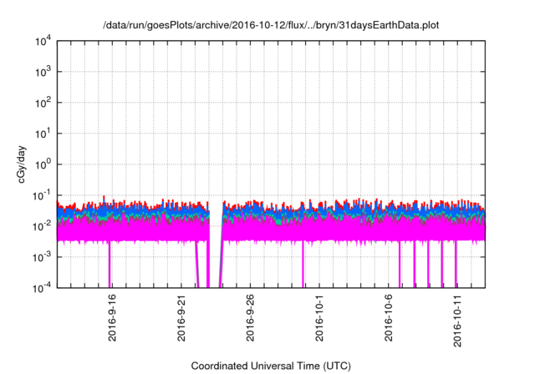Viewport: 535px width, 374px height.
Task: Click the 10^-3 y-axis tick label
Action: tap(40, 256)
